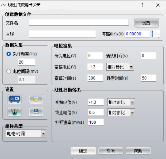Click the 富集电位(V) input field
166x159 pixels.
(95, 67)
